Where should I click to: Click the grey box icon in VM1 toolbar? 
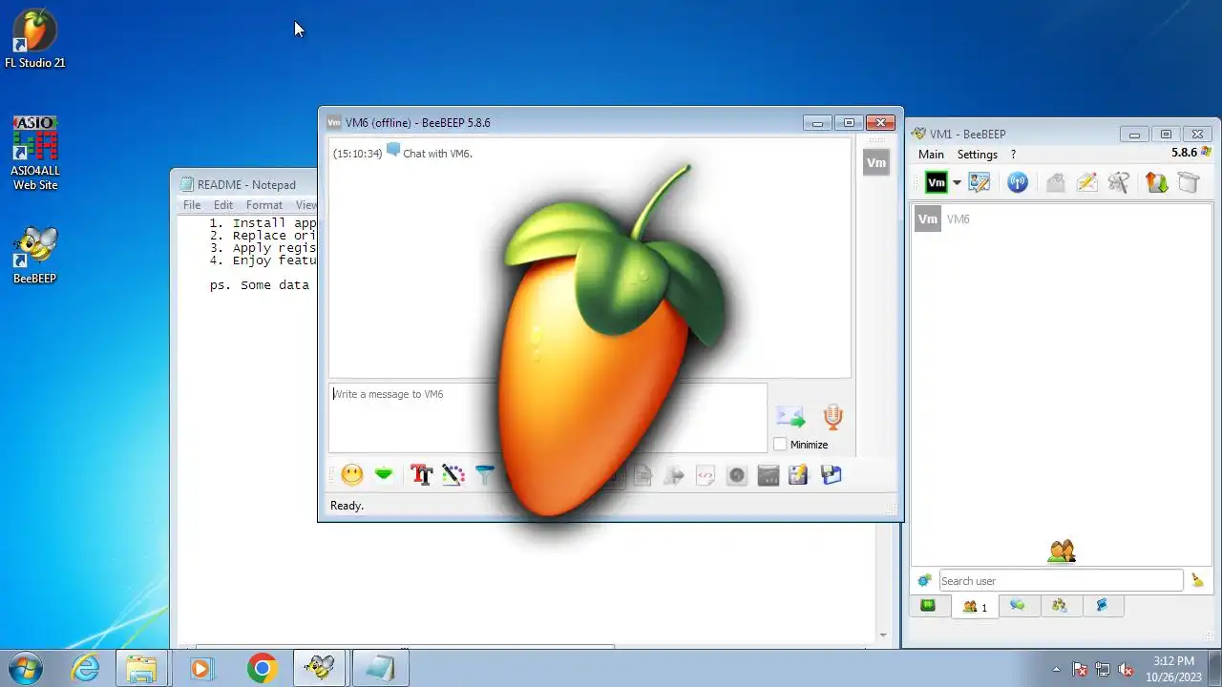point(1188,182)
